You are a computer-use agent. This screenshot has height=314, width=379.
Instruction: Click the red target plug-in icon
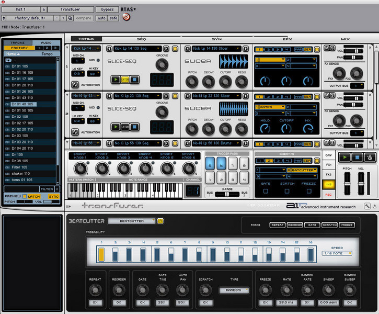point(126,17)
